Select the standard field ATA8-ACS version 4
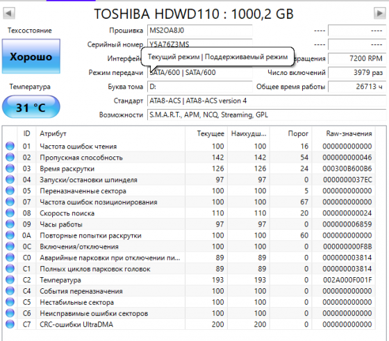This screenshot has height=341, width=389. pos(267,101)
